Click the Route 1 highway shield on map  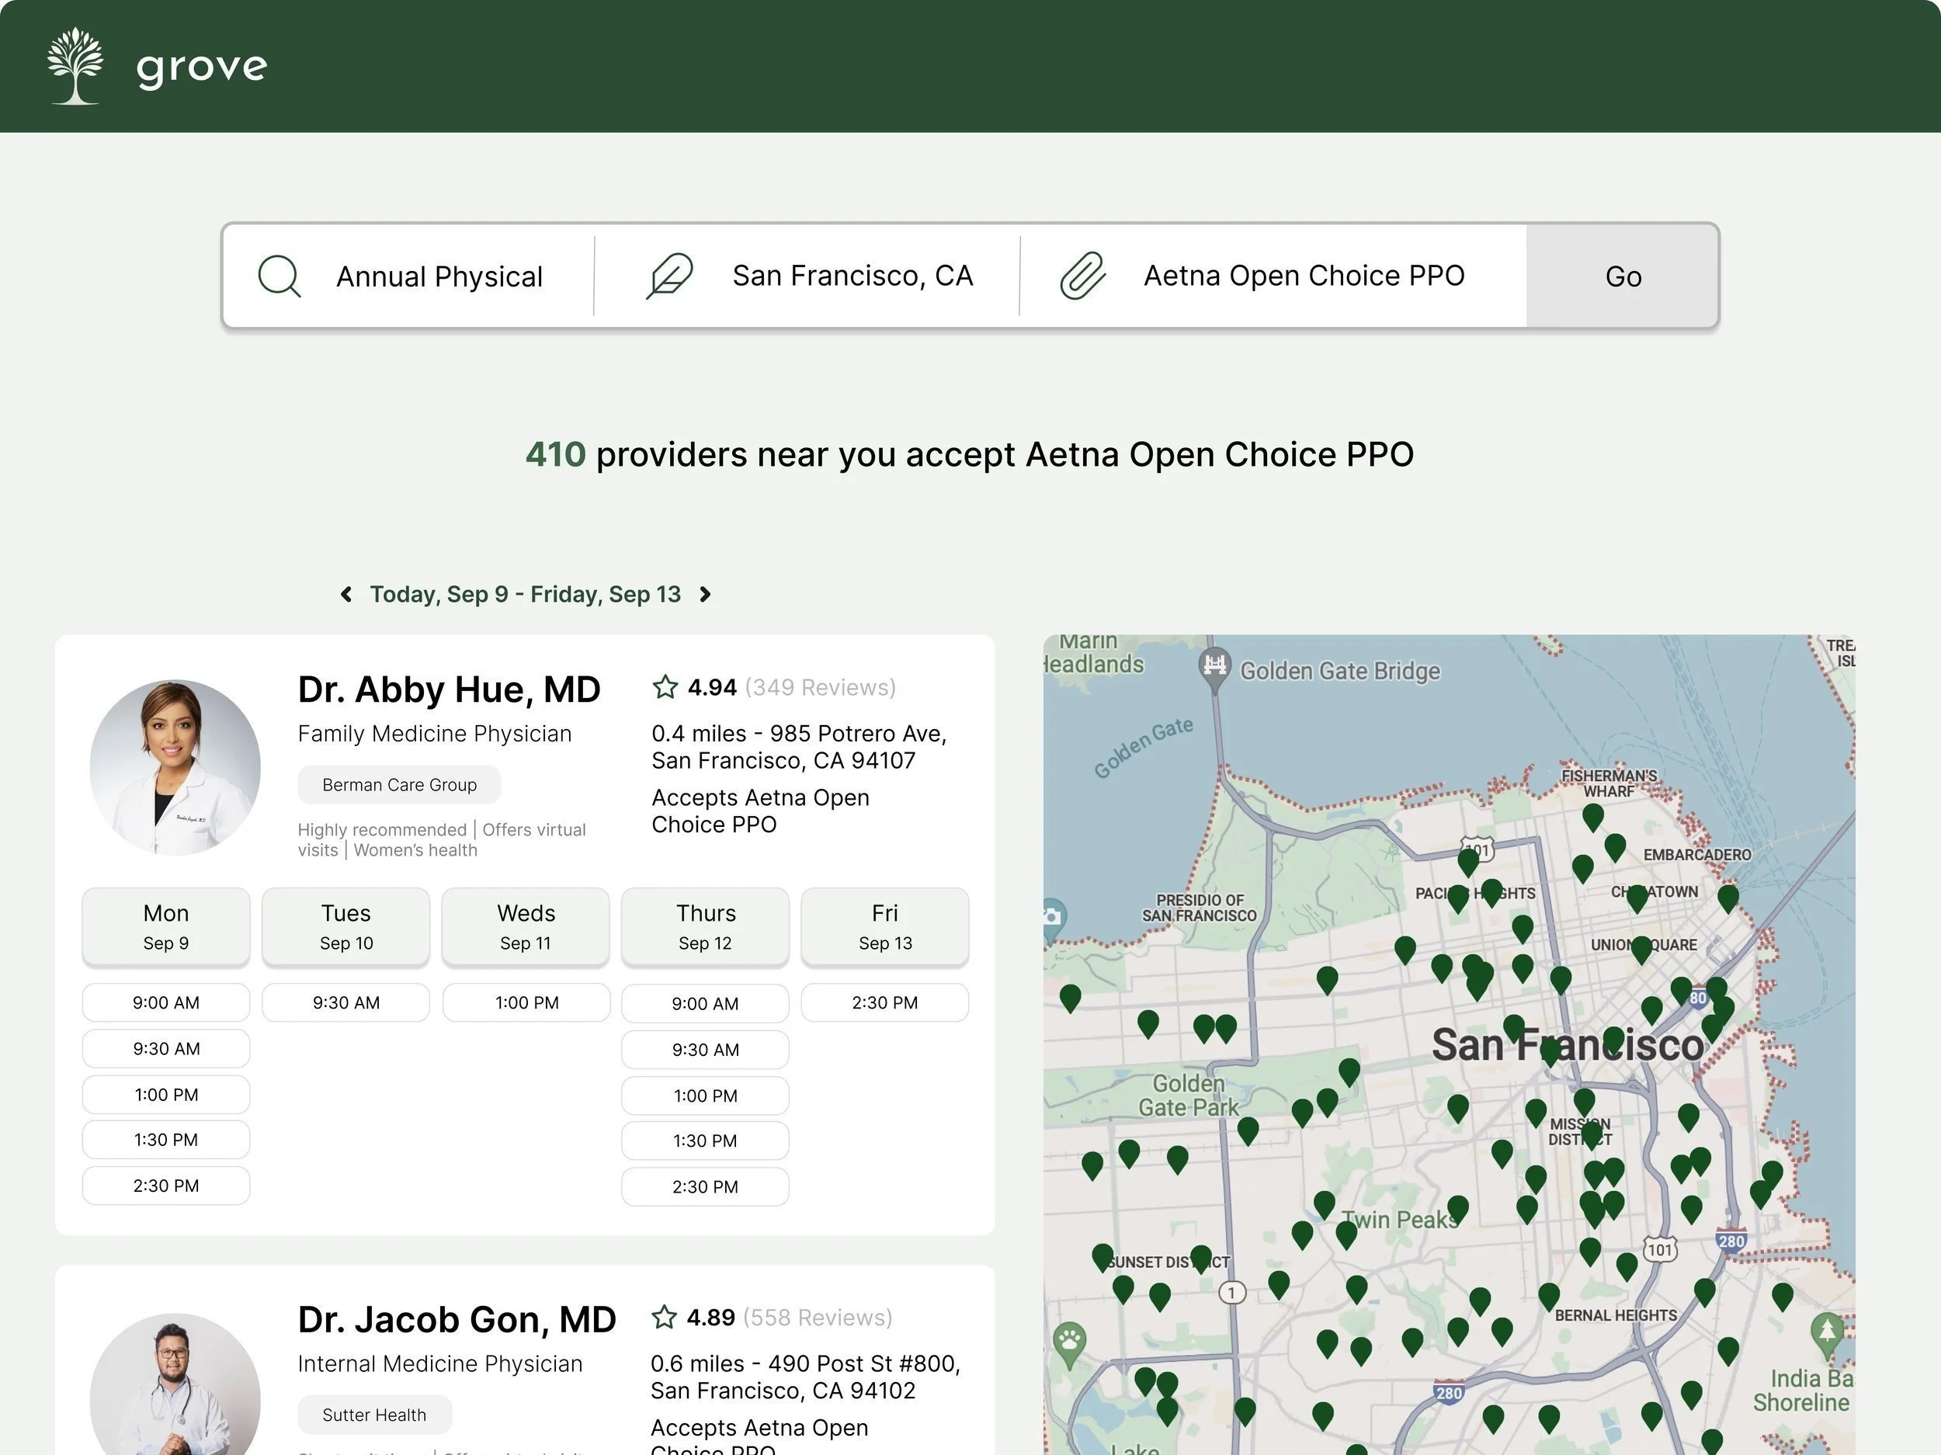pos(1232,1292)
